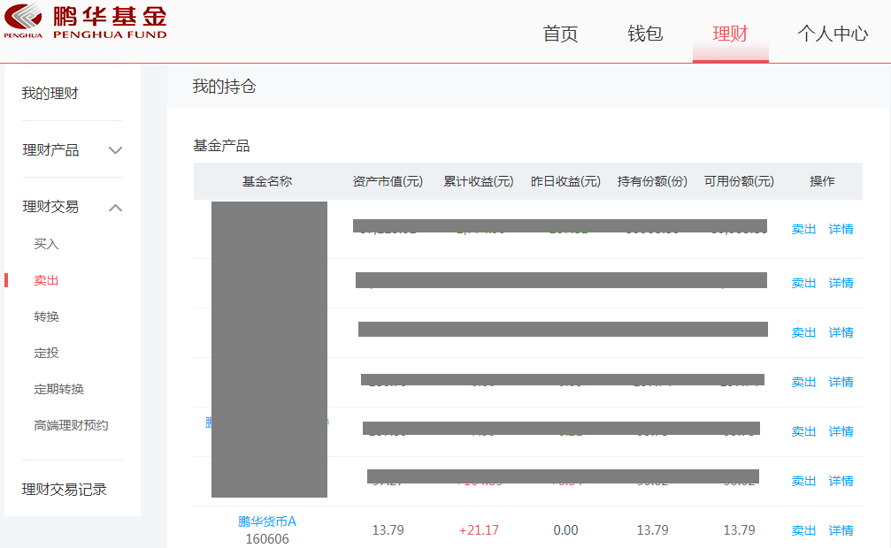Open 高端理财预约 in the sidebar
Screen dimensions: 891x548
[71, 425]
